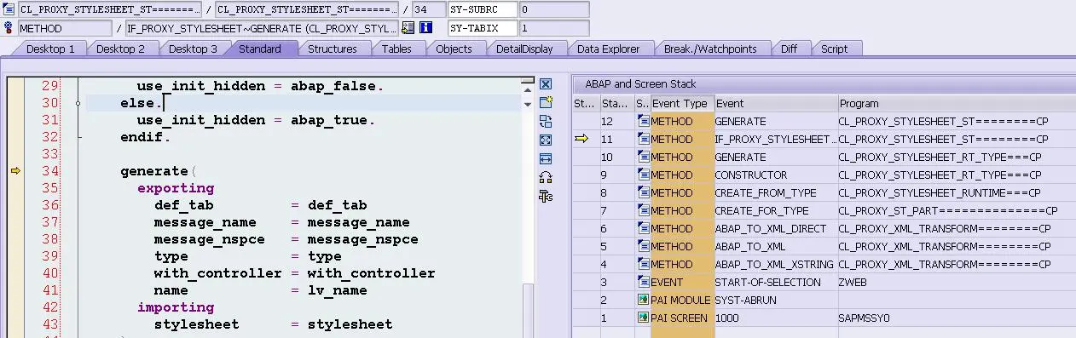Collapse the else block marker at line 30
This screenshot has height=338, width=1076.
78,103
